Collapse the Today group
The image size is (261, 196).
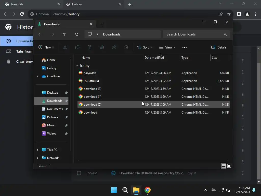tap(77, 66)
